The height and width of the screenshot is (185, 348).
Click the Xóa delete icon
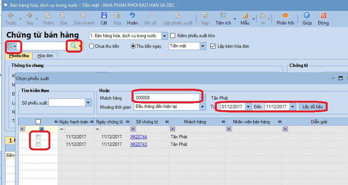pos(117,15)
